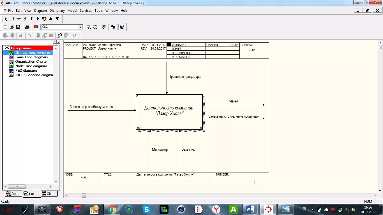Select the Заказчик mechanism label
The width and height of the screenshot is (383, 215).
[x=188, y=149]
